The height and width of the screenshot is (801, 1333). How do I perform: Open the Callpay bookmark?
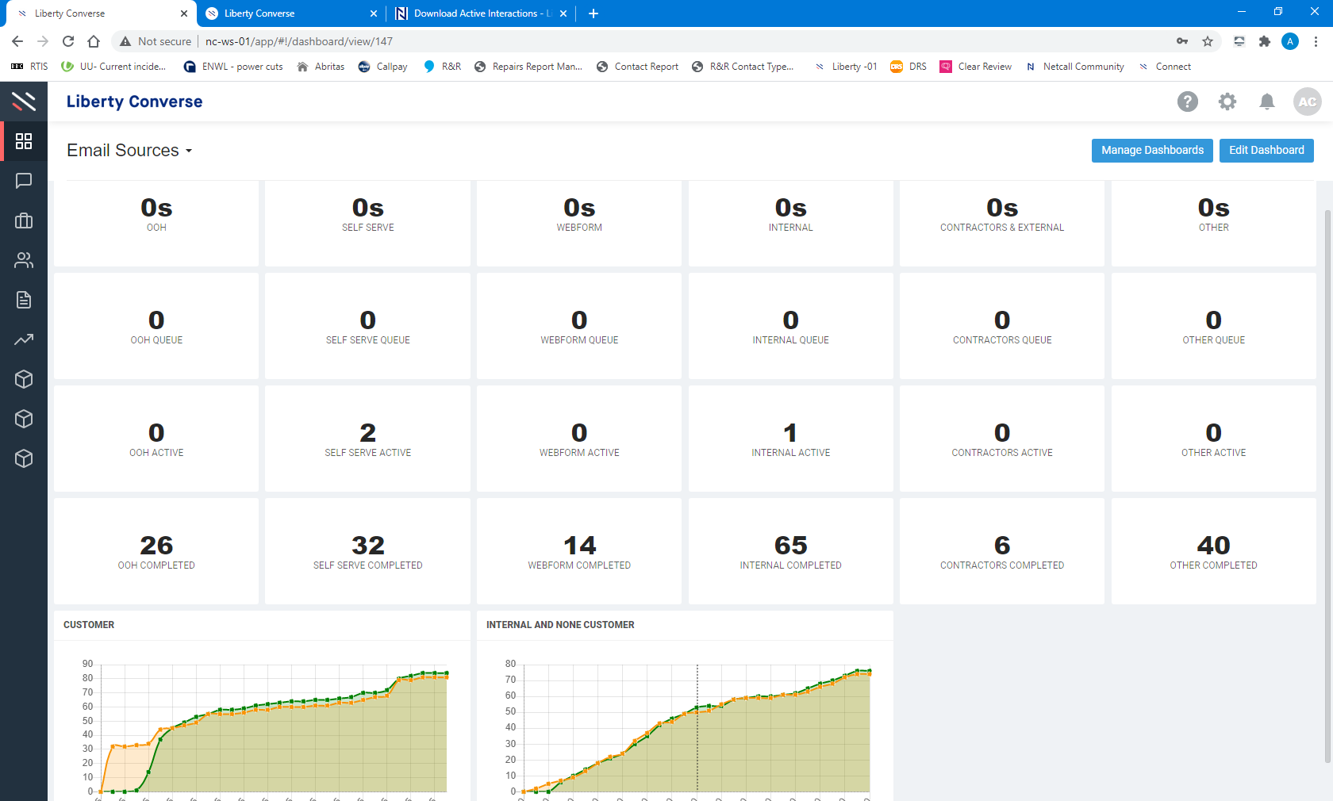pyautogui.click(x=382, y=67)
